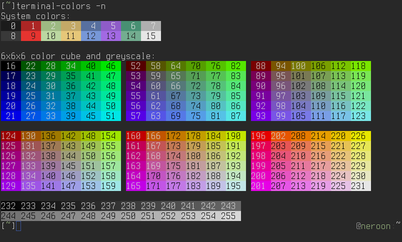This screenshot has width=402, height=242.
Task: Click the black cube swatch numbered 16
Action: [x=11, y=66]
